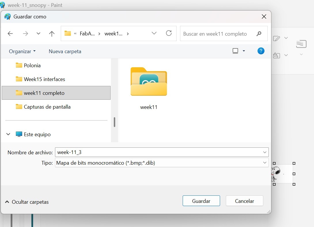Open previous locations address dropdown
This screenshot has height=227, width=314.
pos(154,33)
